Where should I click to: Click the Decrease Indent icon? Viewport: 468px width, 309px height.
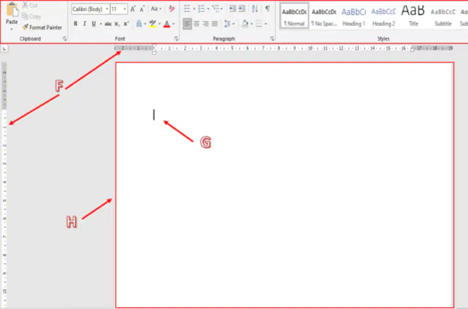(232, 9)
